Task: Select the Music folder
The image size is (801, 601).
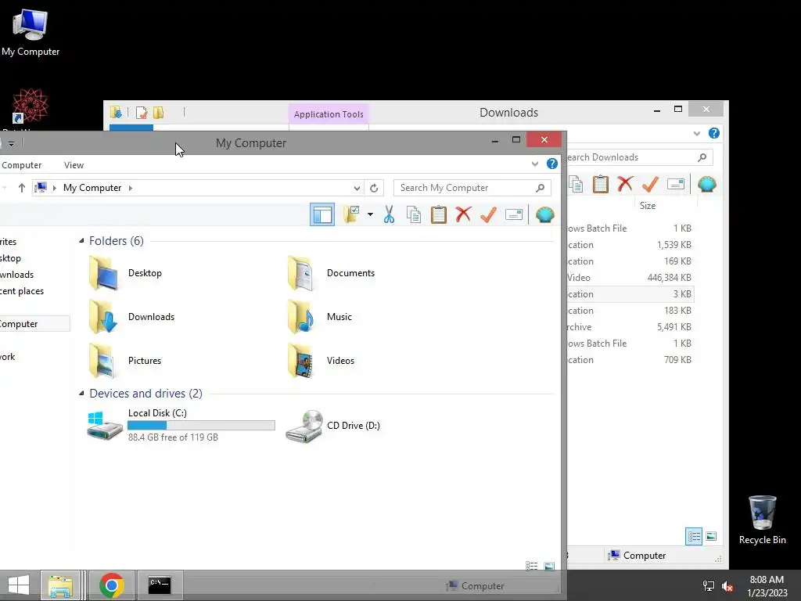Action: click(x=320, y=317)
